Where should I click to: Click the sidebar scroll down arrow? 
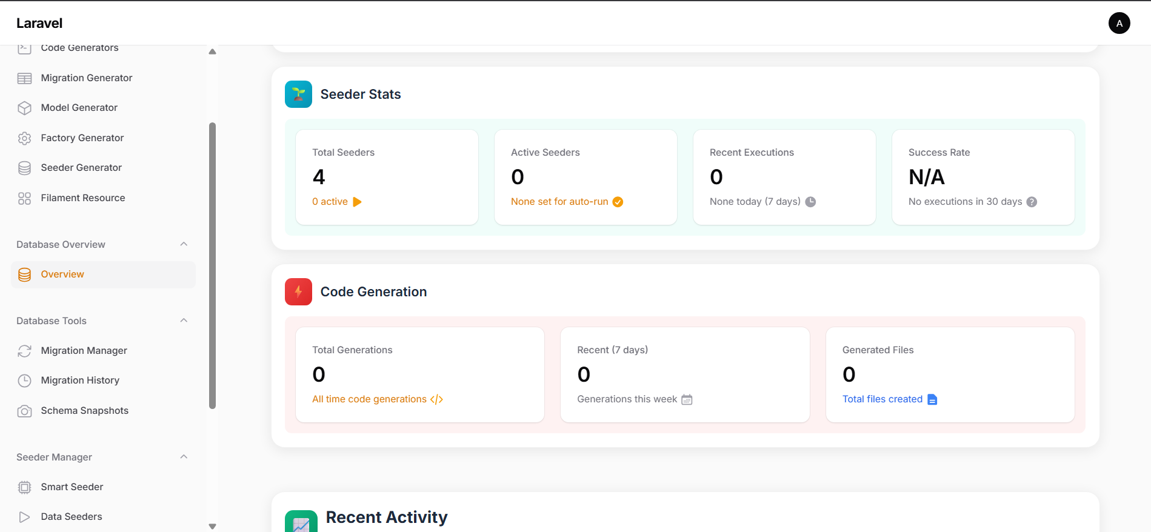click(x=212, y=527)
